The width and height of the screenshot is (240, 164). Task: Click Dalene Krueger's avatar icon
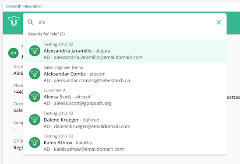point(35,120)
